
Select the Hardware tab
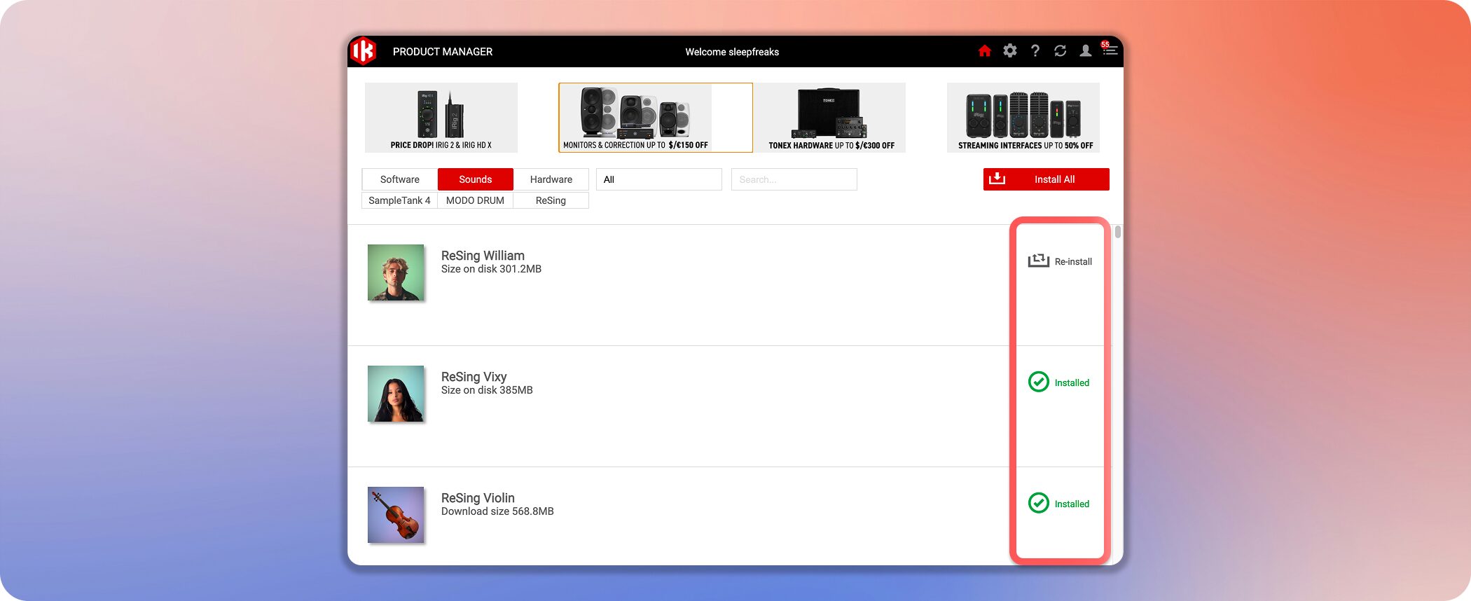[x=551, y=179]
